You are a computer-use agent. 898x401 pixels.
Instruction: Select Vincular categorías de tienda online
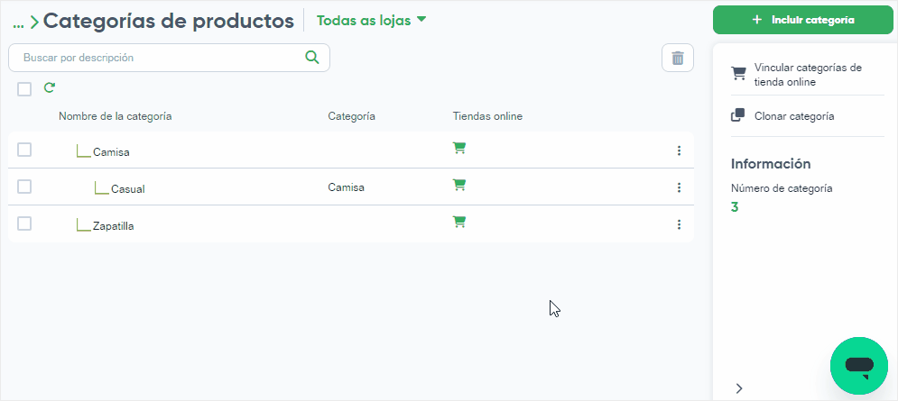(x=800, y=75)
